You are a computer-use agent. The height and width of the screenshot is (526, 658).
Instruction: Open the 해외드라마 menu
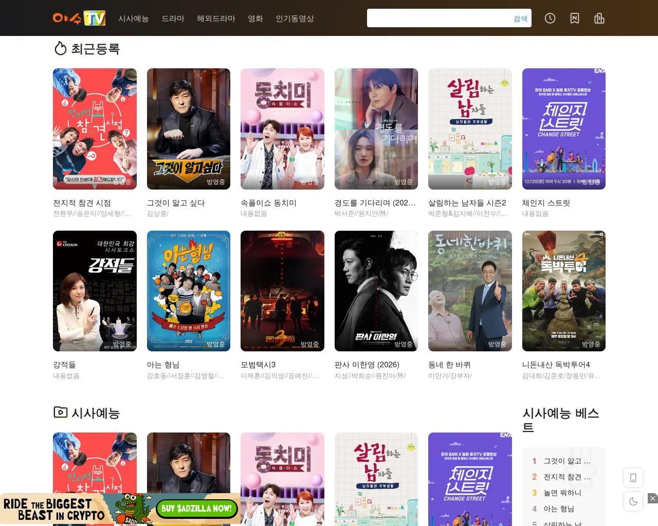click(x=216, y=18)
